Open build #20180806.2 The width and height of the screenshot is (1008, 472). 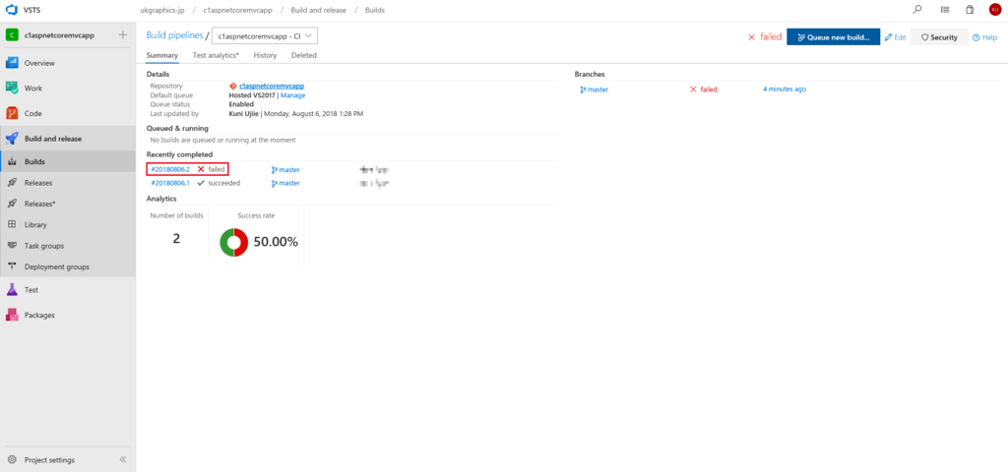(170, 169)
